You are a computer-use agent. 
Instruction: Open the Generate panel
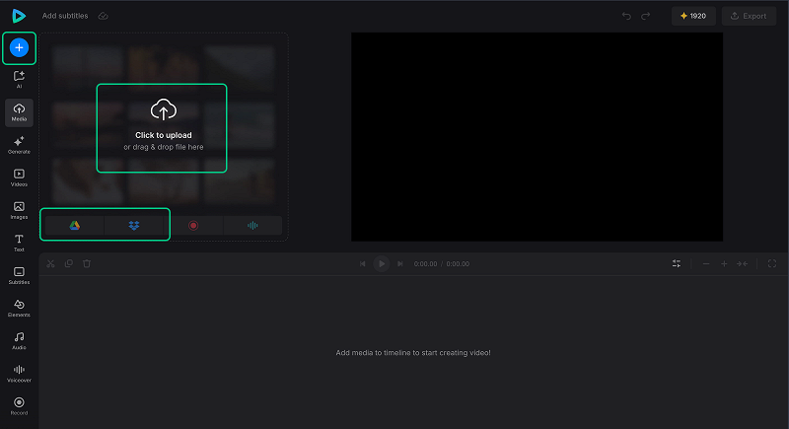click(x=19, y=145)
